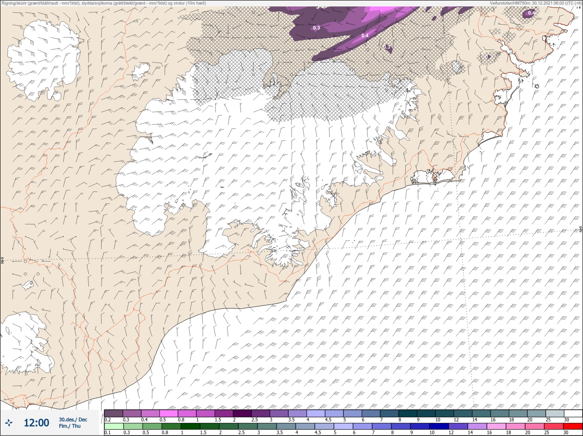Click the '30.des./ Dec' date text
583x436 pixels.
[x=73, y=420]
